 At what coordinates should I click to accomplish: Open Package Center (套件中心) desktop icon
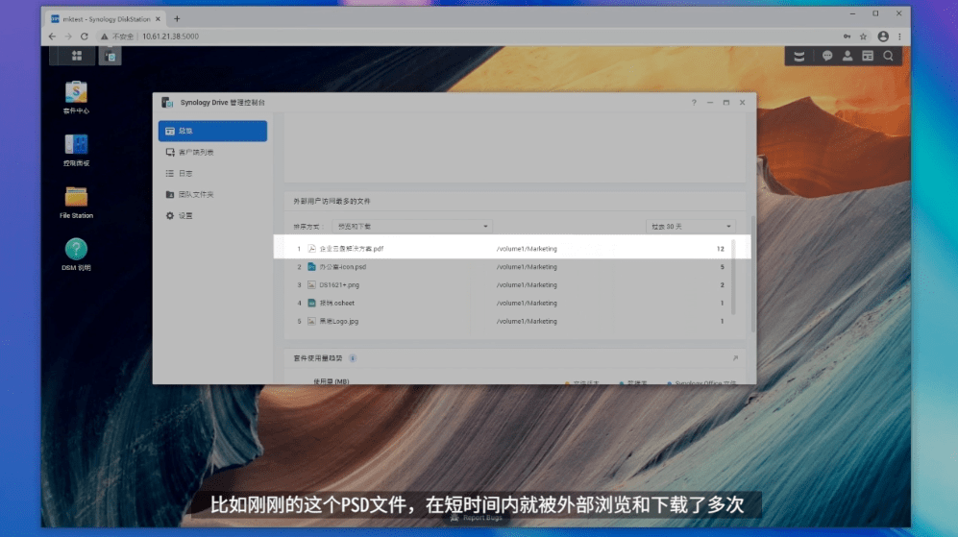coord(76,97)
